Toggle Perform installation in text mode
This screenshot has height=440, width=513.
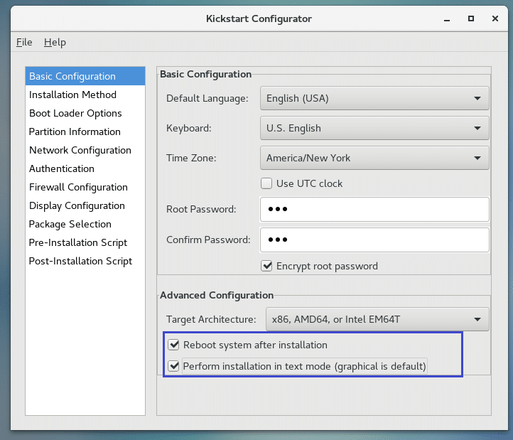173,366
